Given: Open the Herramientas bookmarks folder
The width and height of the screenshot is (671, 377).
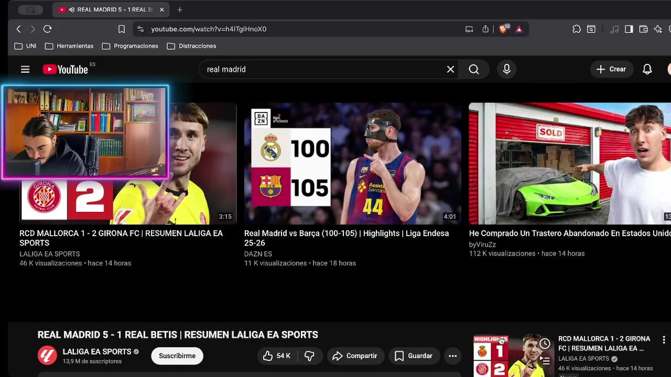Looking at the screenshot, I should tap(69, 46).
